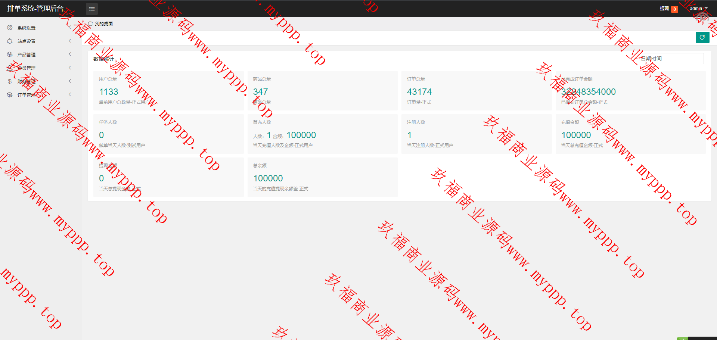Viewport: 717px width, 340px height.
Task: Click the dollar sign icon for 财务管理
Action: click(x=10, y=81)
